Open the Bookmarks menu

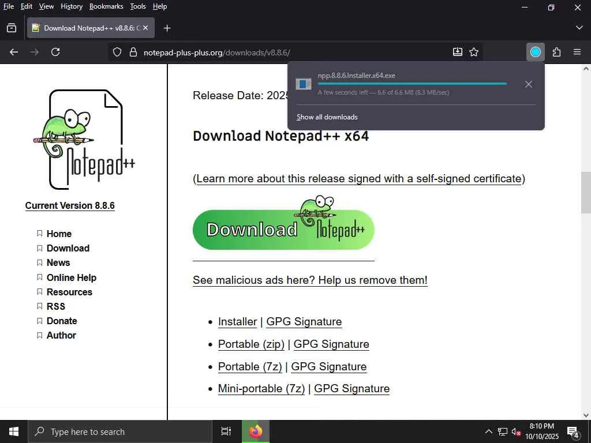tap(106, 6)
